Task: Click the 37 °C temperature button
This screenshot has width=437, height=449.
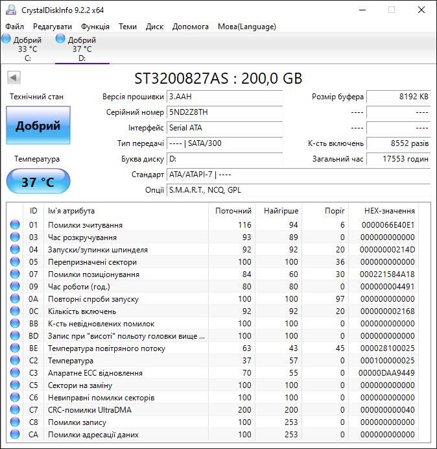Action: [x=38, y=181]
